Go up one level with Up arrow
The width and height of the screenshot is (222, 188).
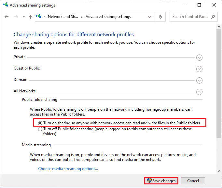(30, 17)
